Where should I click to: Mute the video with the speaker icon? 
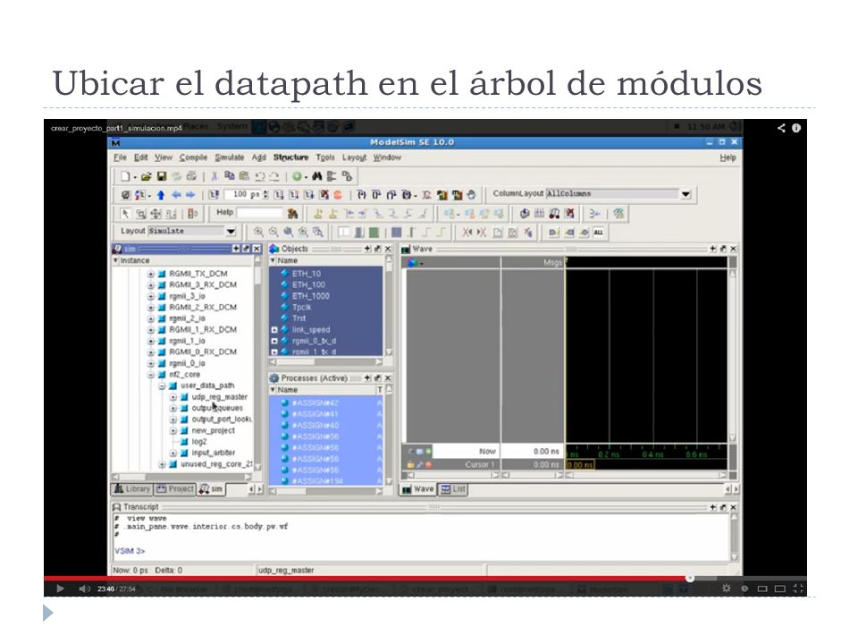pos(84,589)
